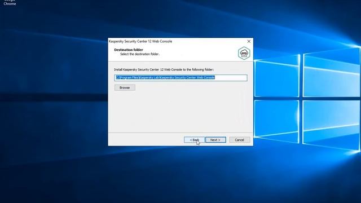Image resolution: width=361 pixels, height=203 pixels.
Task: Continue the install with Next
Action: [x=215, y=140]
